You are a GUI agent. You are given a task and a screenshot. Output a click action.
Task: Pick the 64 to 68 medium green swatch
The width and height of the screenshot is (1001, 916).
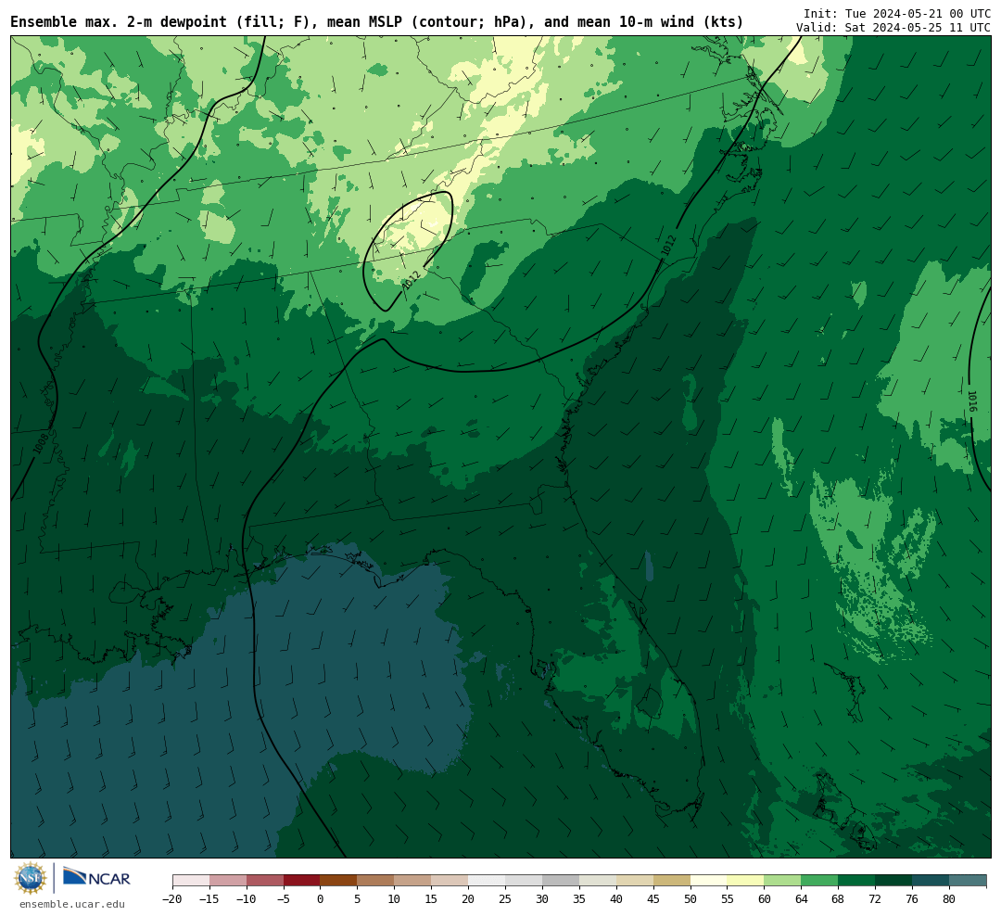point(820,881)
